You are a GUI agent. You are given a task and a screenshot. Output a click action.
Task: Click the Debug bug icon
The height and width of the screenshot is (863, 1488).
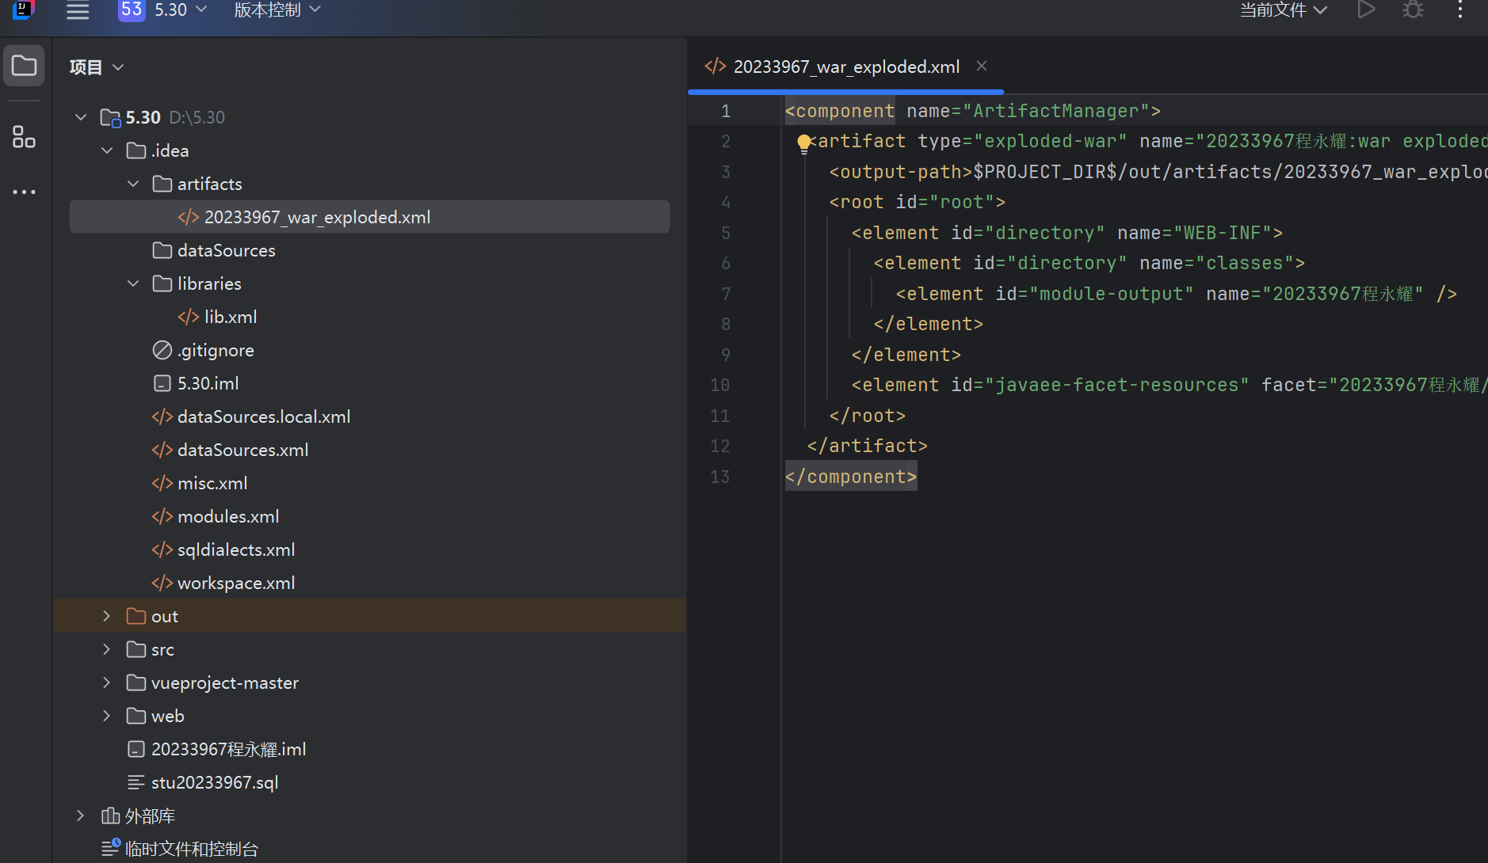click(1413, 10)
